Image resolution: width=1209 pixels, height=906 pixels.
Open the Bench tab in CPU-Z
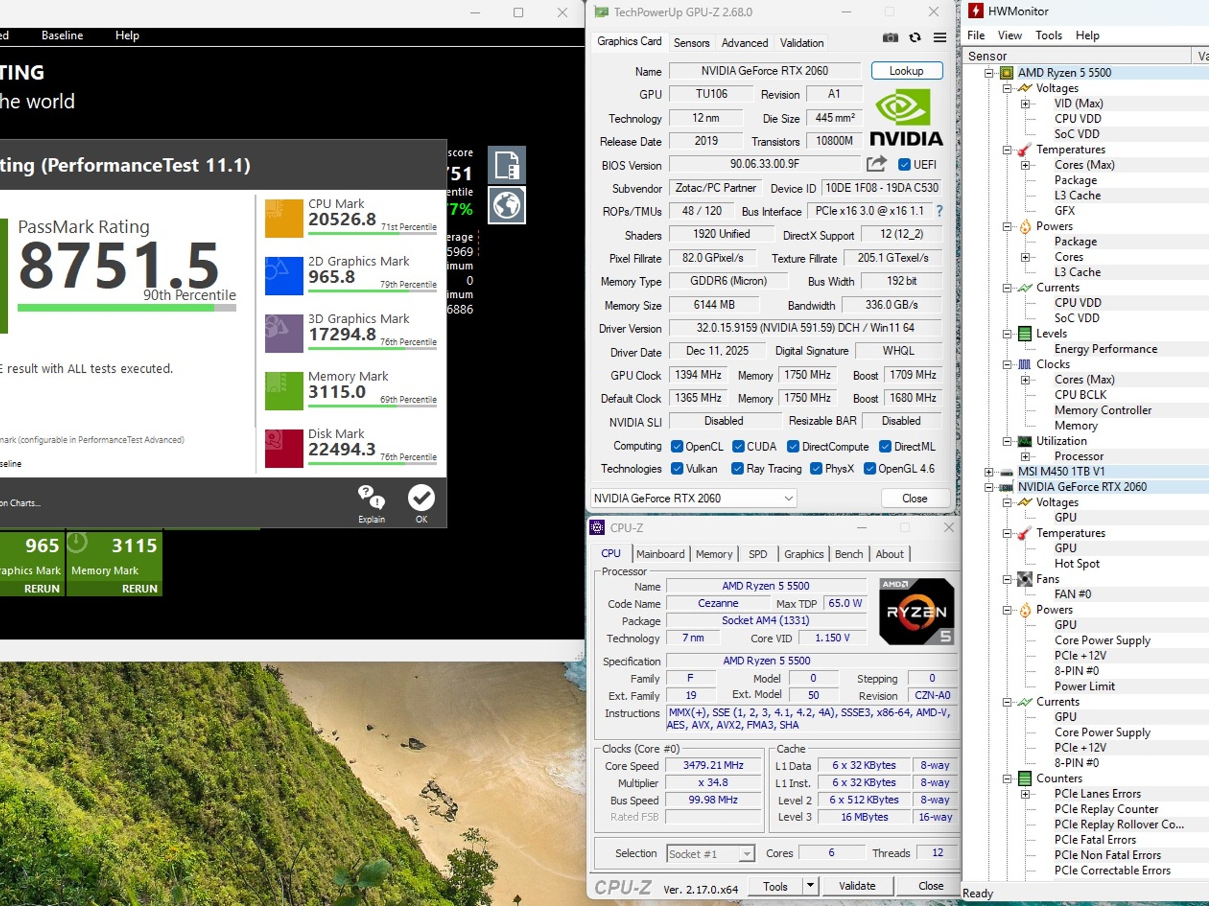tap(848, 554)
